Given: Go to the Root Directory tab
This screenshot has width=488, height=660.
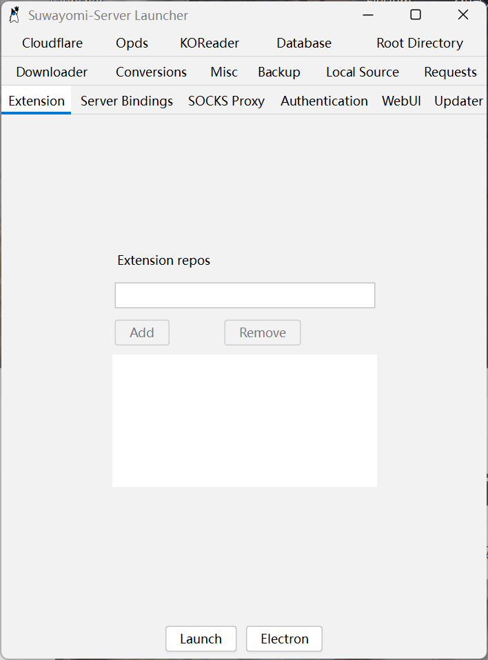Looking at the screenshot, I should click(420, 43).
